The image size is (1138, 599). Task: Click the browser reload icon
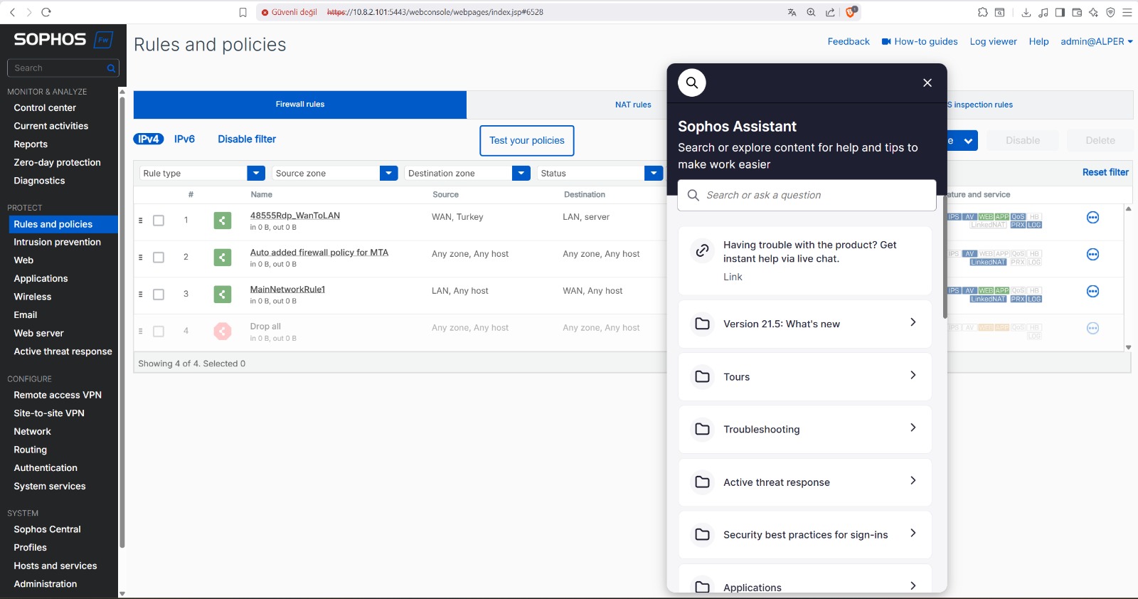click(46, 12)
